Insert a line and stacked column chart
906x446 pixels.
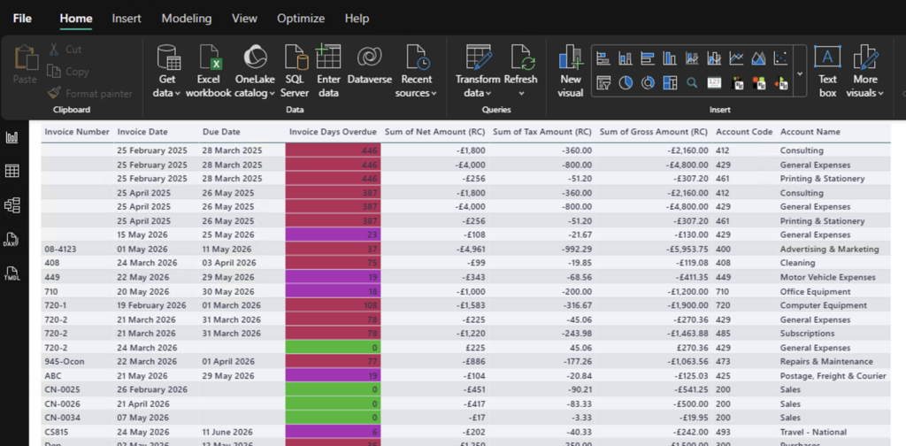coord(692,58)
